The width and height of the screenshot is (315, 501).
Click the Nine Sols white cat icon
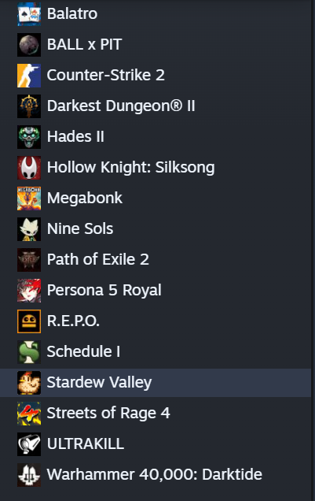[x=29, y=229]
